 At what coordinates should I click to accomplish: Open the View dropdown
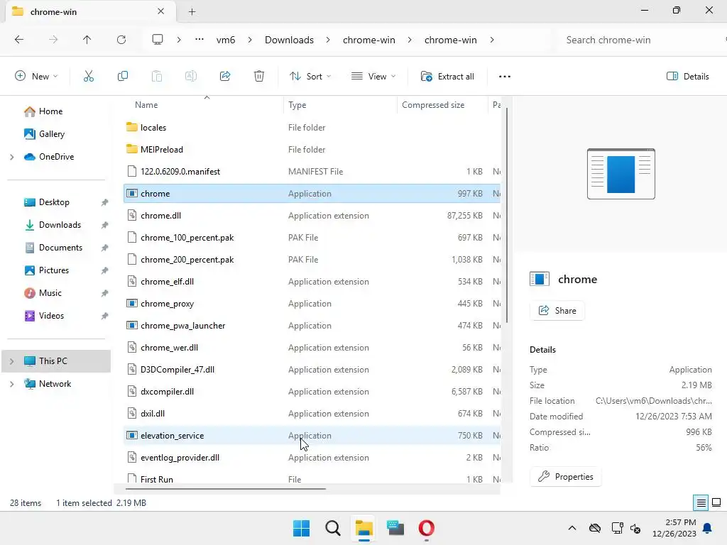point(373,77)
